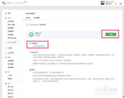Click the 企业微信 chat bubble icon
Viewport: 124px width, 98px height.
coord(6,53)
